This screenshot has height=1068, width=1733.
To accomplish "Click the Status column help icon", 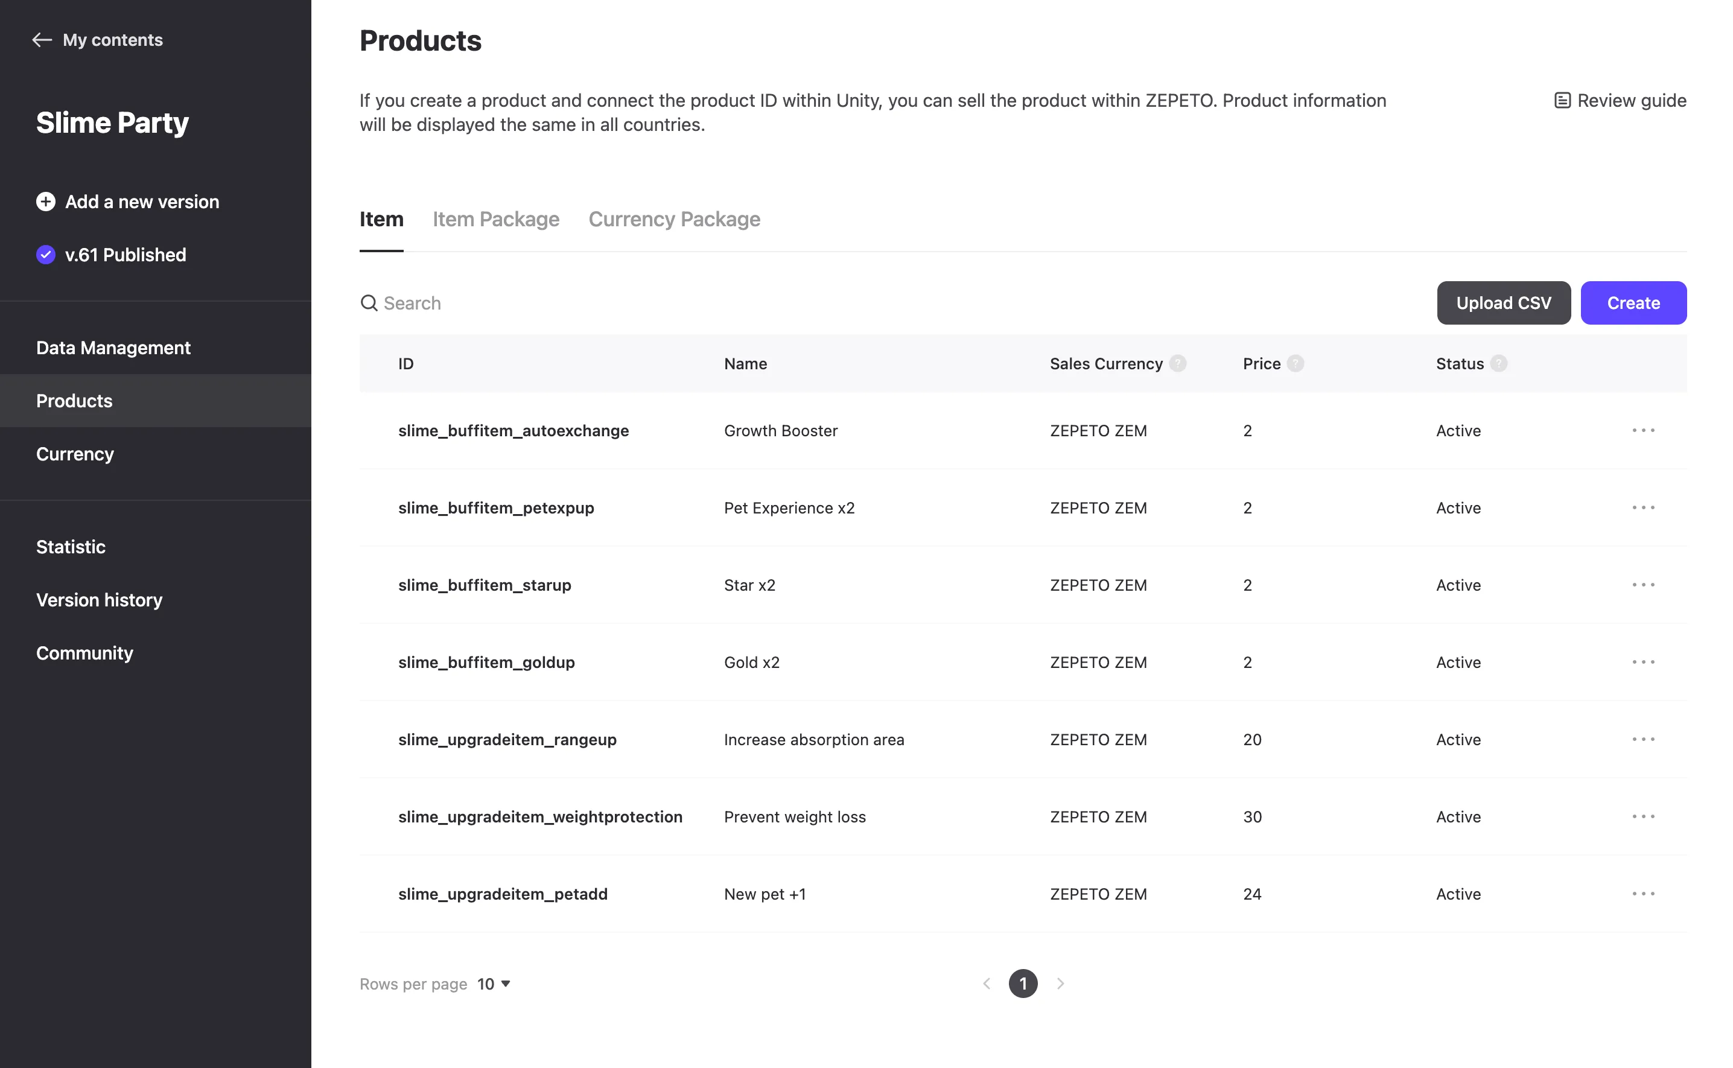I will click(x=1498, y=363).
